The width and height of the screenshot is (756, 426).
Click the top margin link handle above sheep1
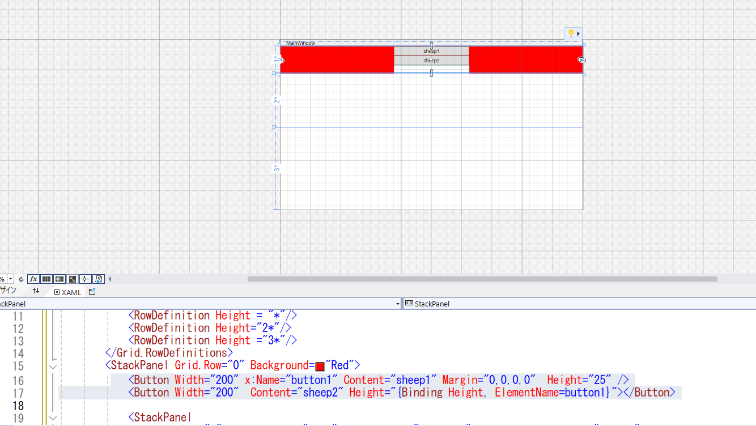coord(431,45)
